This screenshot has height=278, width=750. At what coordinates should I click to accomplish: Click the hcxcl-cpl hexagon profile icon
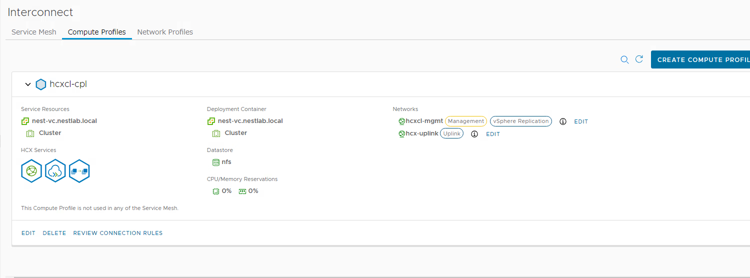pyautogui.click(x=41, y=84)
